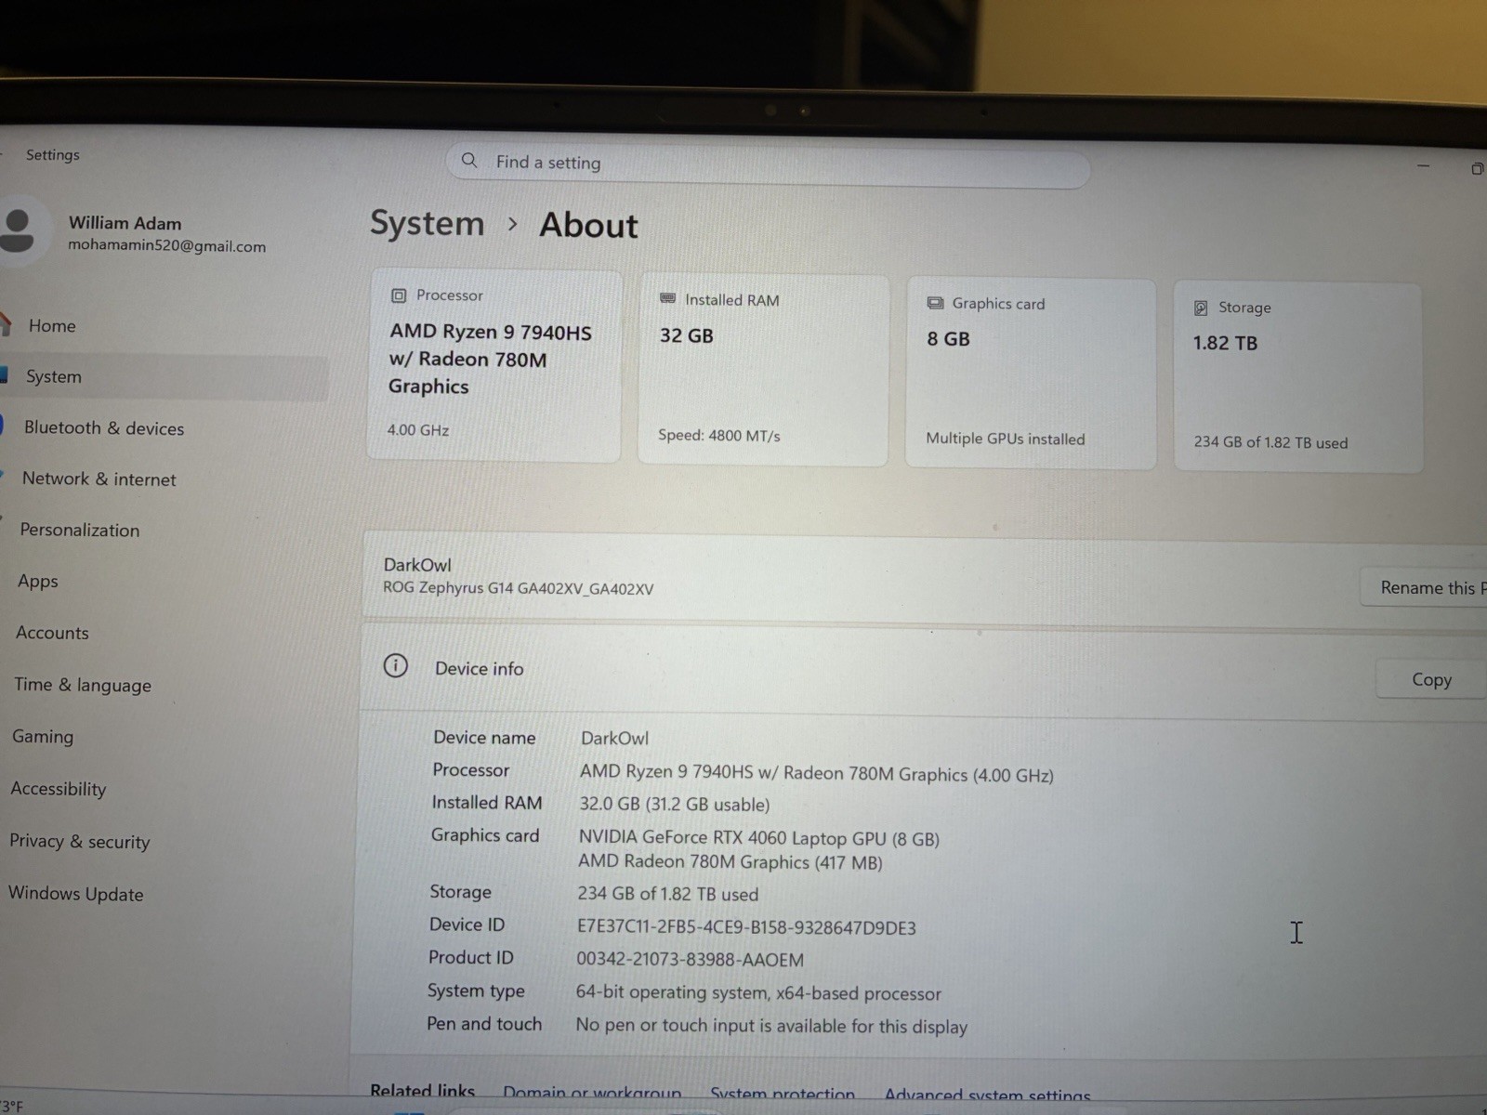Select the Storage 1.82 TB card
Viewport: 1487px width, 1115px height.
tap(1297, 376)
